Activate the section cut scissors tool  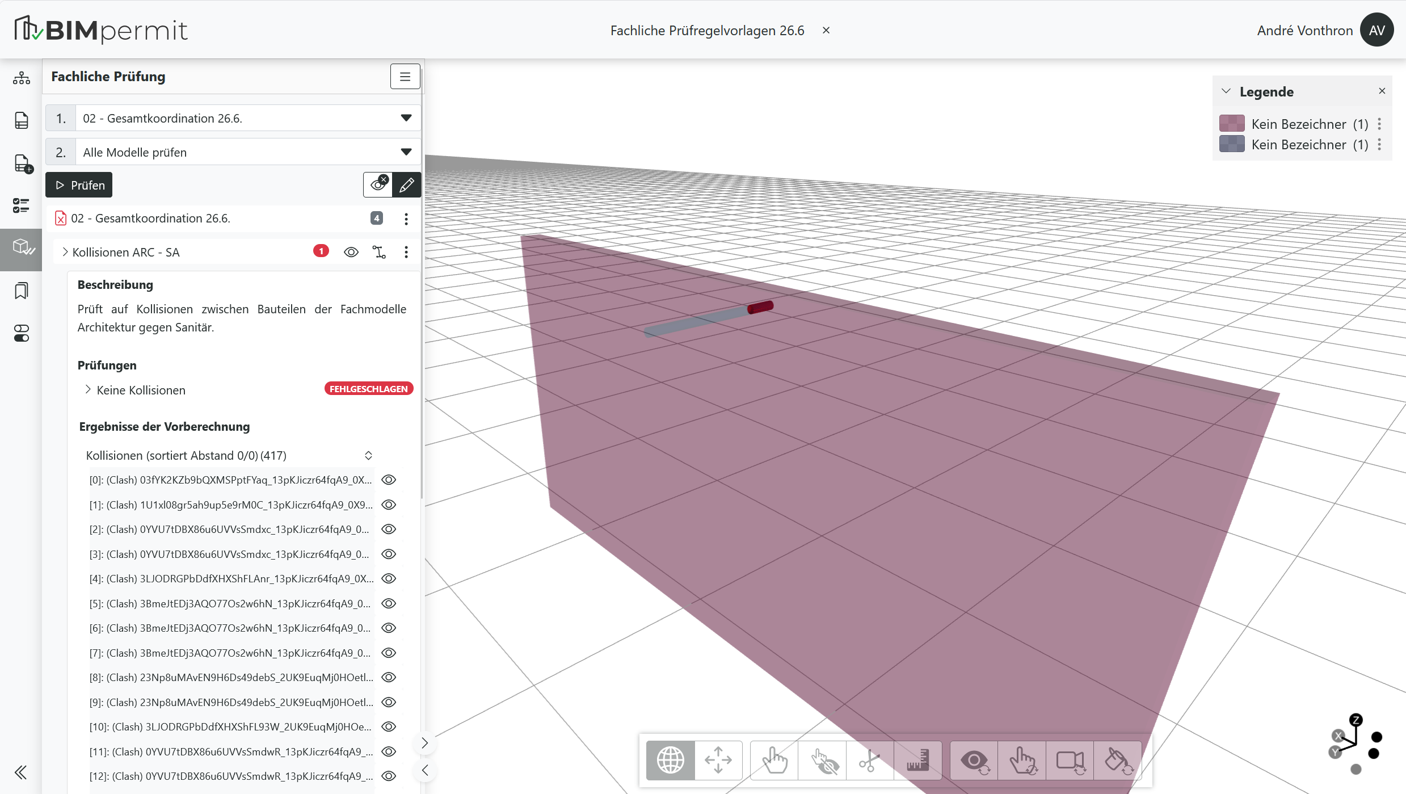pos(869,761)
